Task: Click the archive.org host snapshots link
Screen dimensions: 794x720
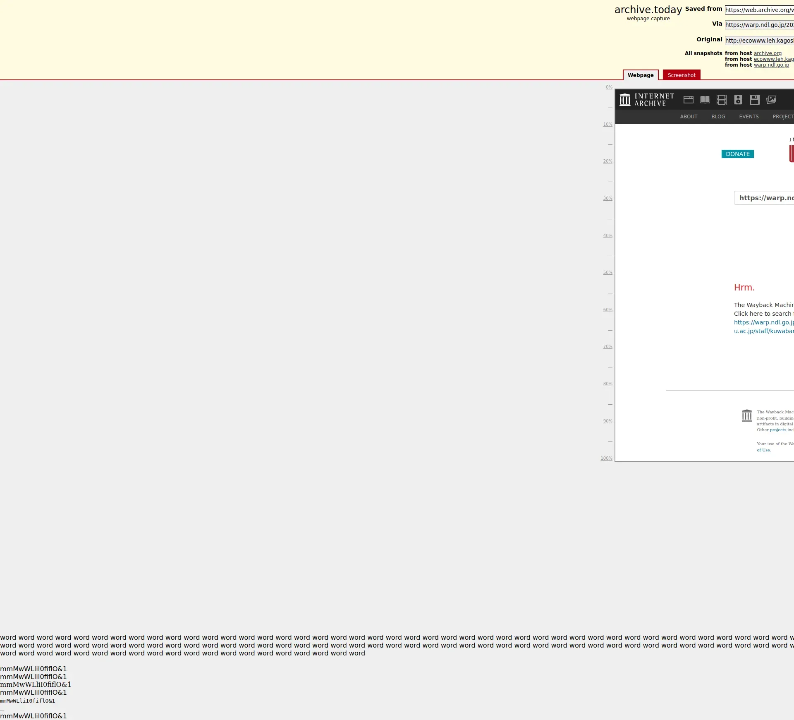Action: pyautogui.click(x=768, y=53)
